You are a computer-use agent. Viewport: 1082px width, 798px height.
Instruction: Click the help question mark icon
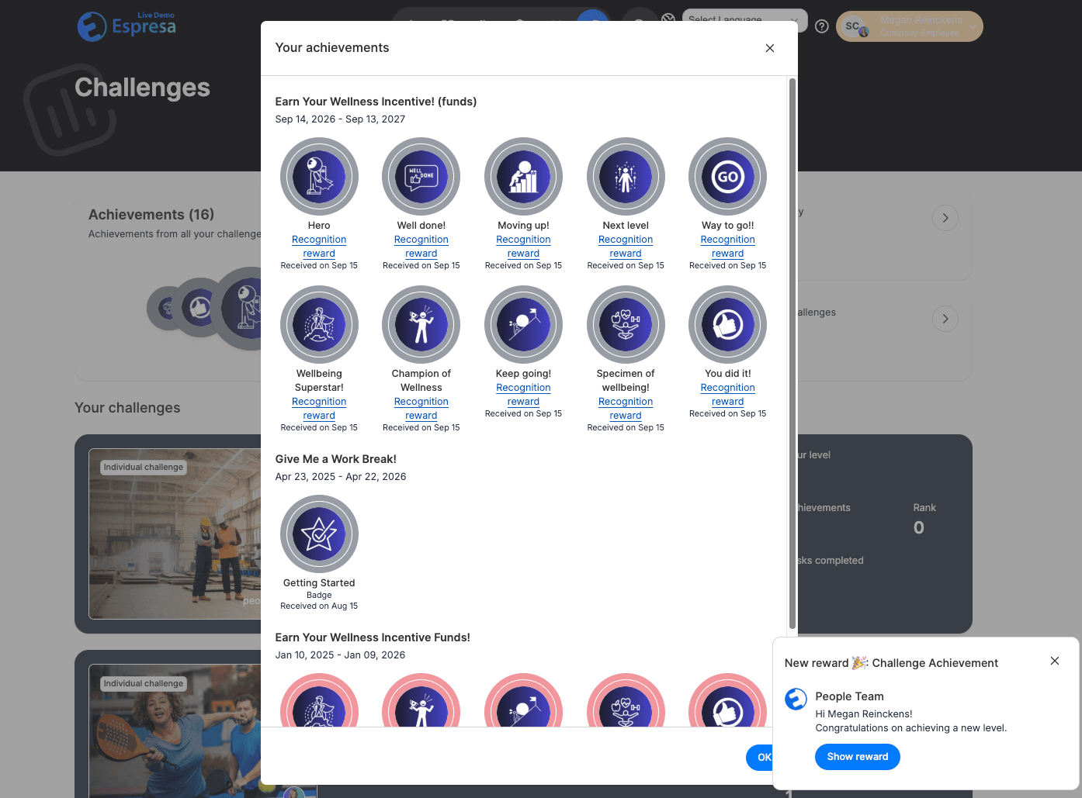[822, 26]
